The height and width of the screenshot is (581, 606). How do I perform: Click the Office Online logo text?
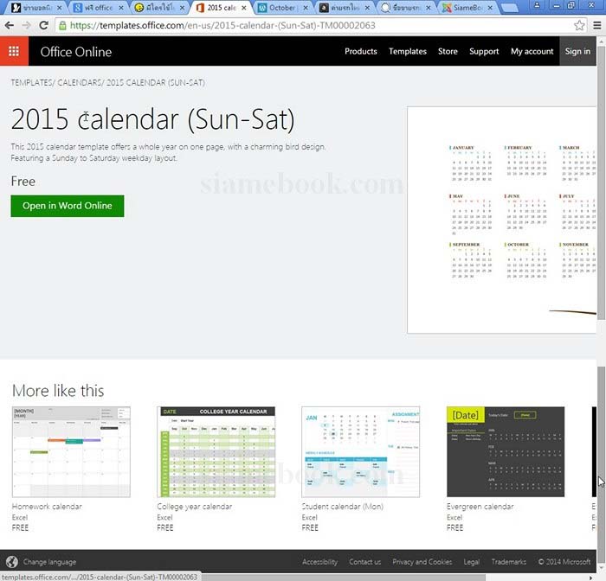tap(76, 52)
